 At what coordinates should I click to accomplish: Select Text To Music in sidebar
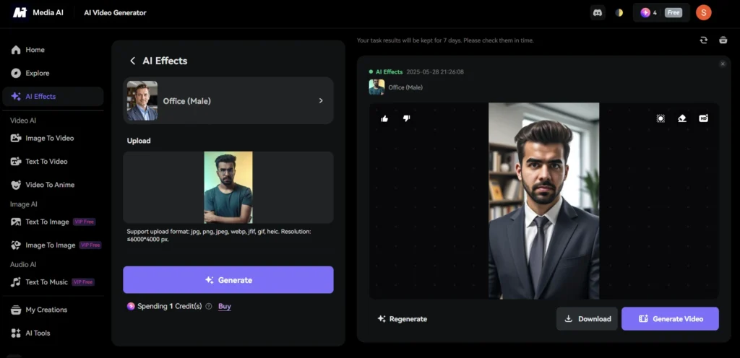pos(46,282)
